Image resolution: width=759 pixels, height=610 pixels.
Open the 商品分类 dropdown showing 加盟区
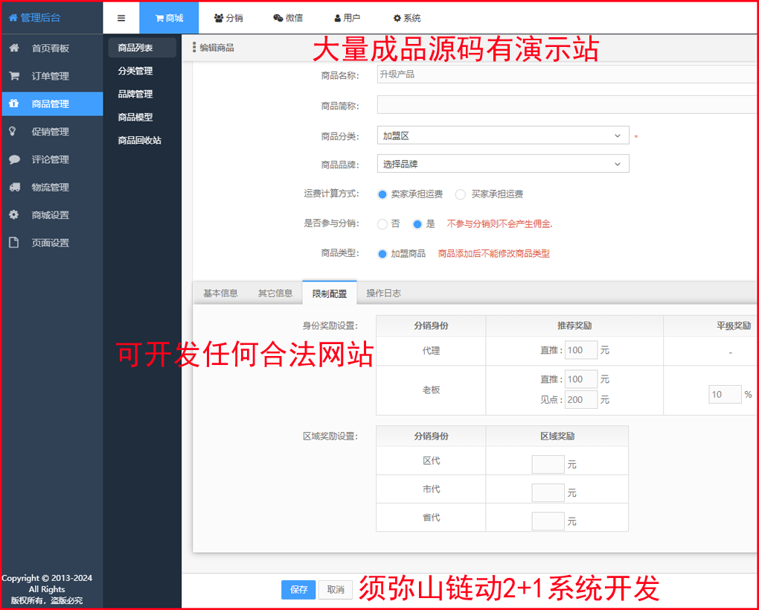[502, 136]
